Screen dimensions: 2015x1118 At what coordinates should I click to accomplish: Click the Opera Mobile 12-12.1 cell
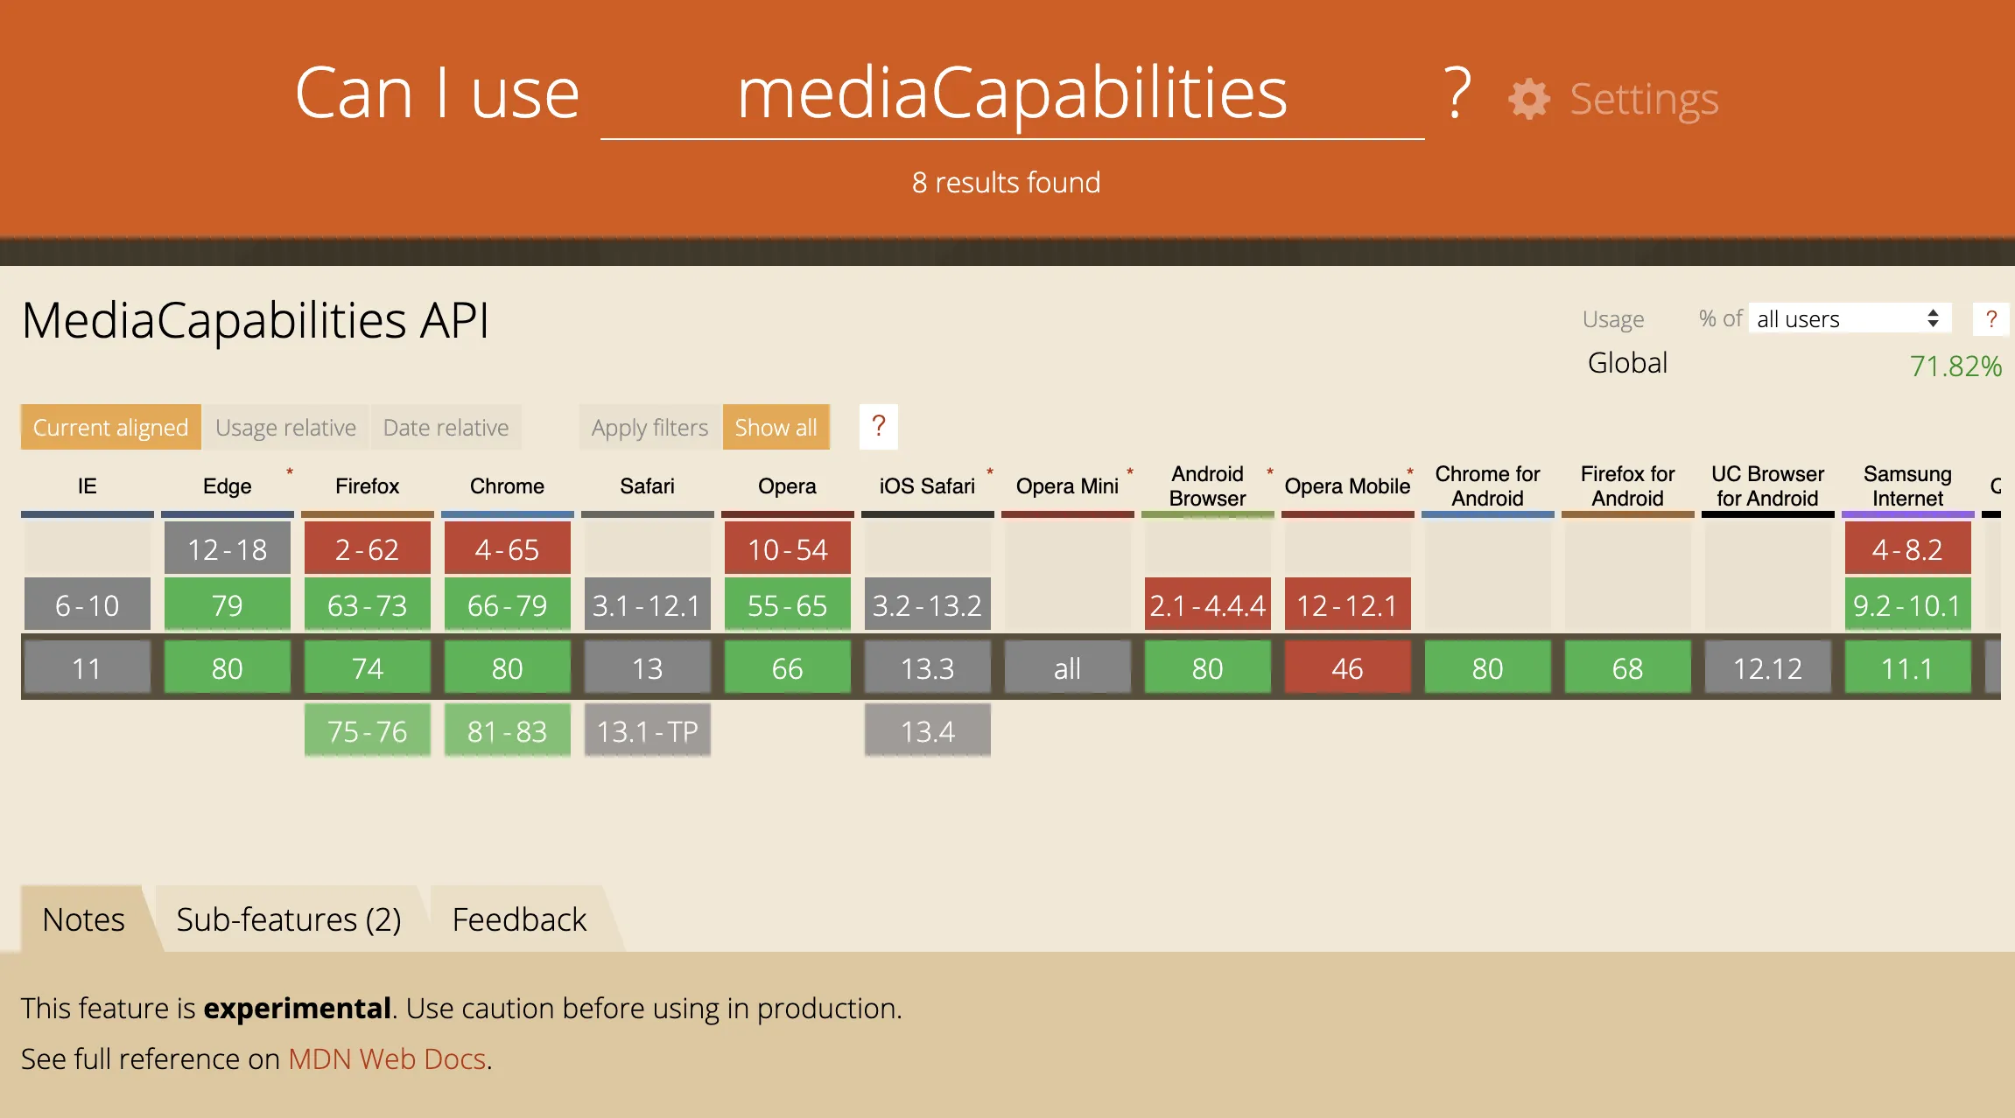[x=1348, y=604]
